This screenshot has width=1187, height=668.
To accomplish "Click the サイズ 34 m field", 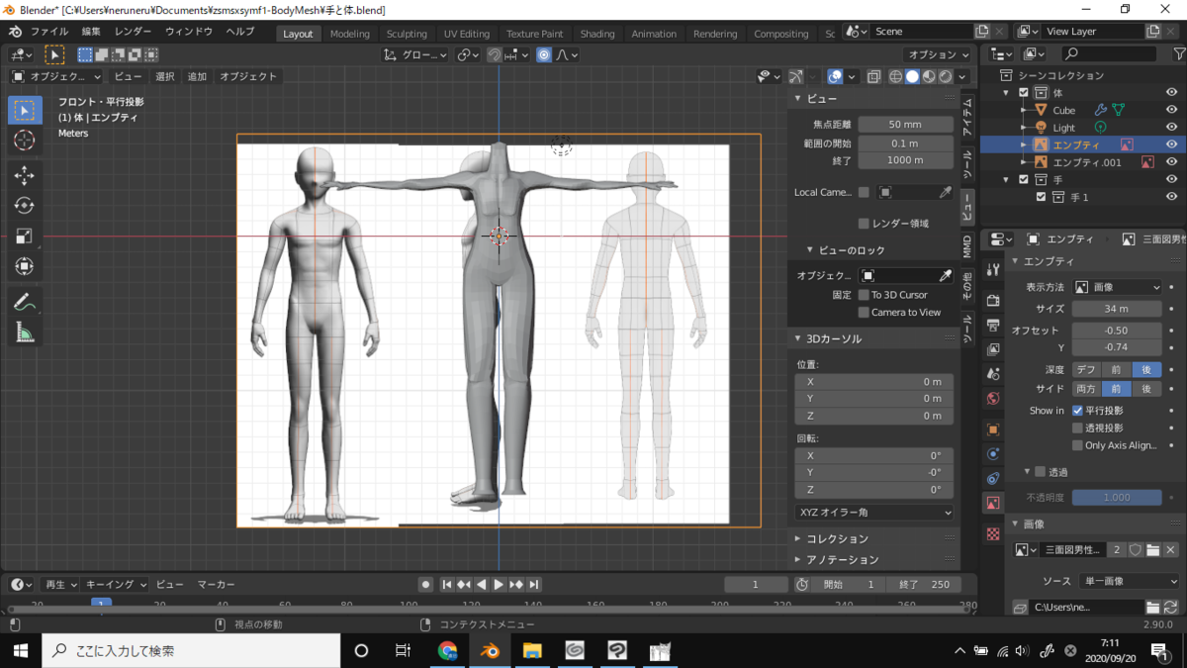I will (x=1117, y=309).
